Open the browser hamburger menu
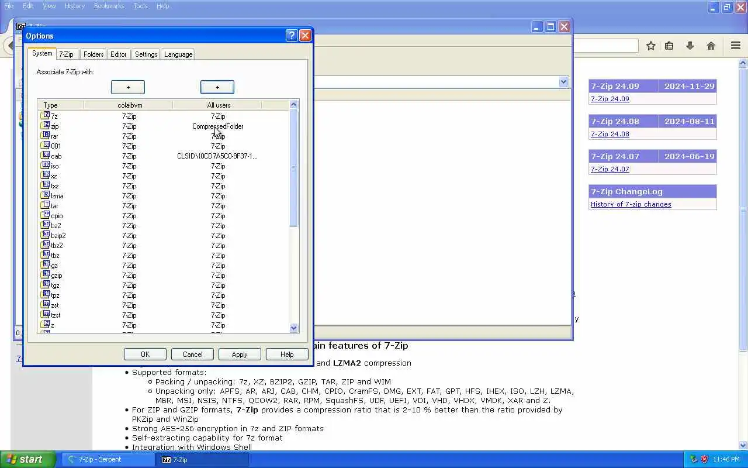Screen dimensions: 748x468 click(x=736, y=46)
